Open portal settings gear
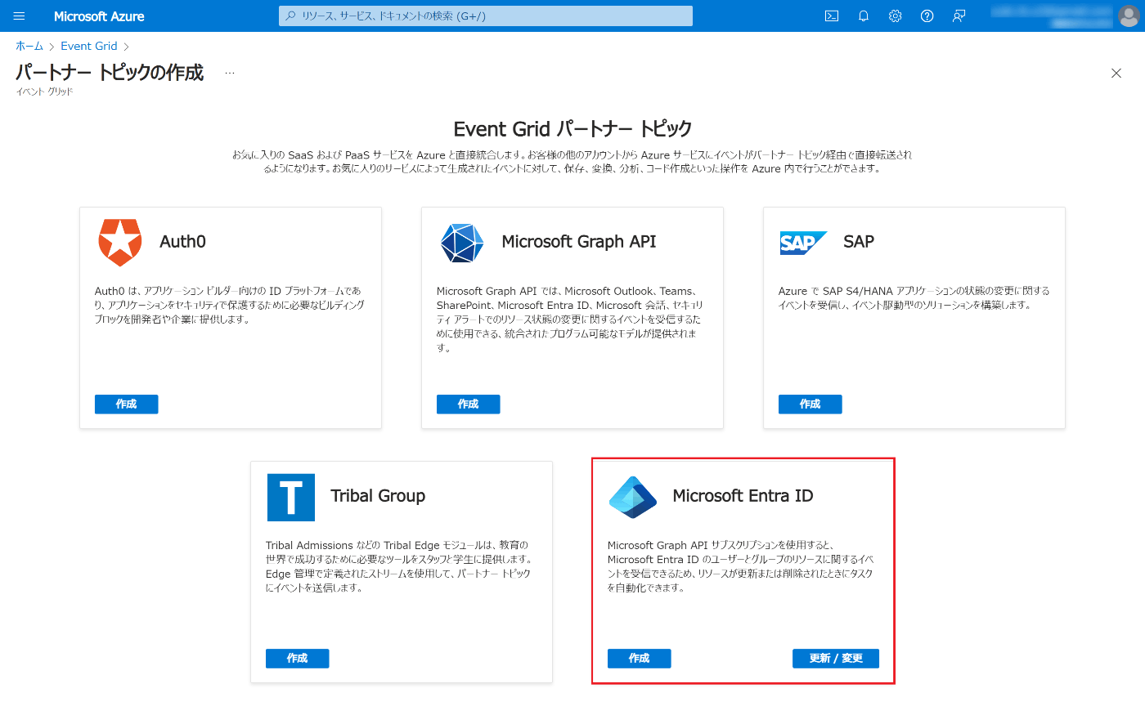This screenshot has height=715, width=1145. 896,16
